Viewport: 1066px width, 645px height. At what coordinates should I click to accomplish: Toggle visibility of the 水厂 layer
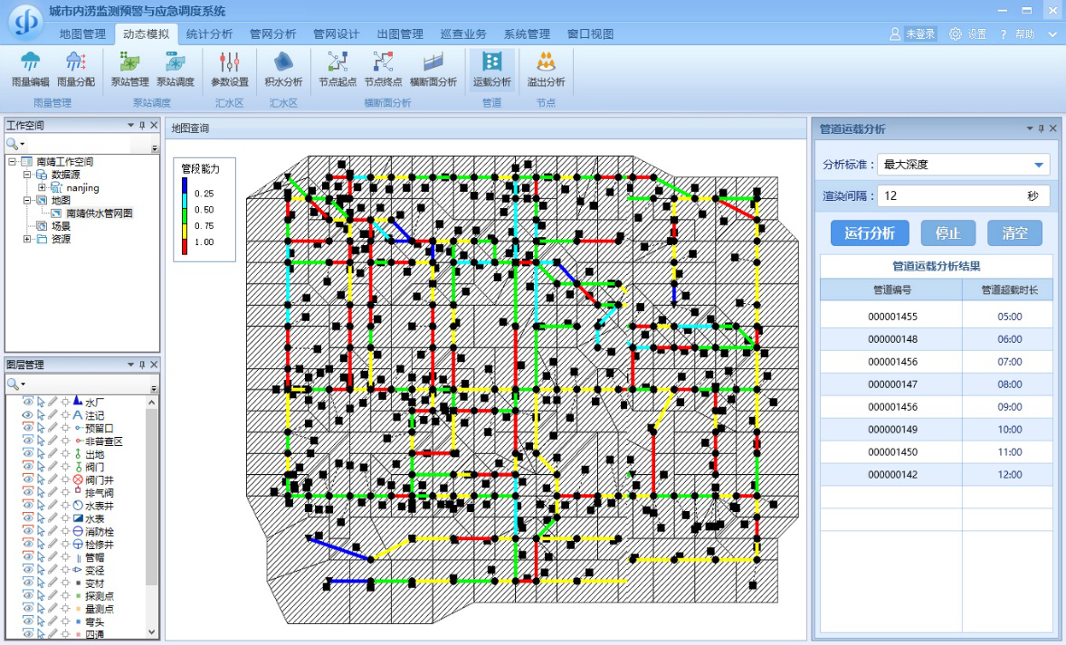click(27, 402)
